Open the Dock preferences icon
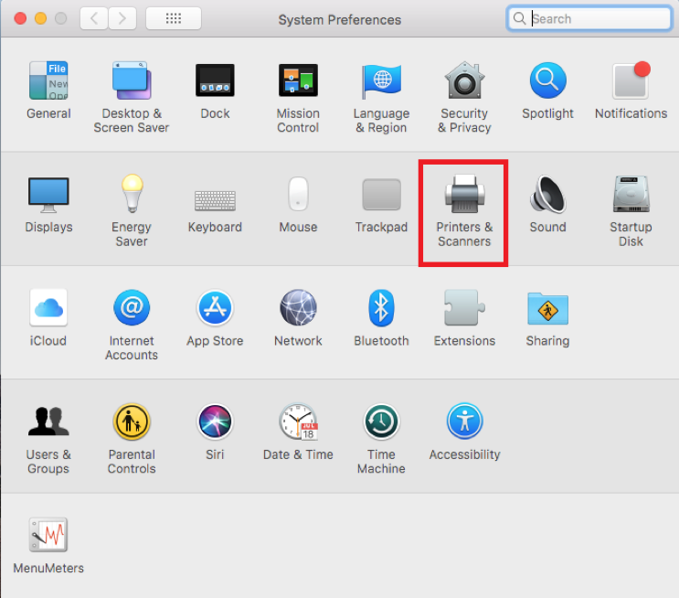This screenshot has height=598, width=679. pyautogui.click(x=215, y=80)
